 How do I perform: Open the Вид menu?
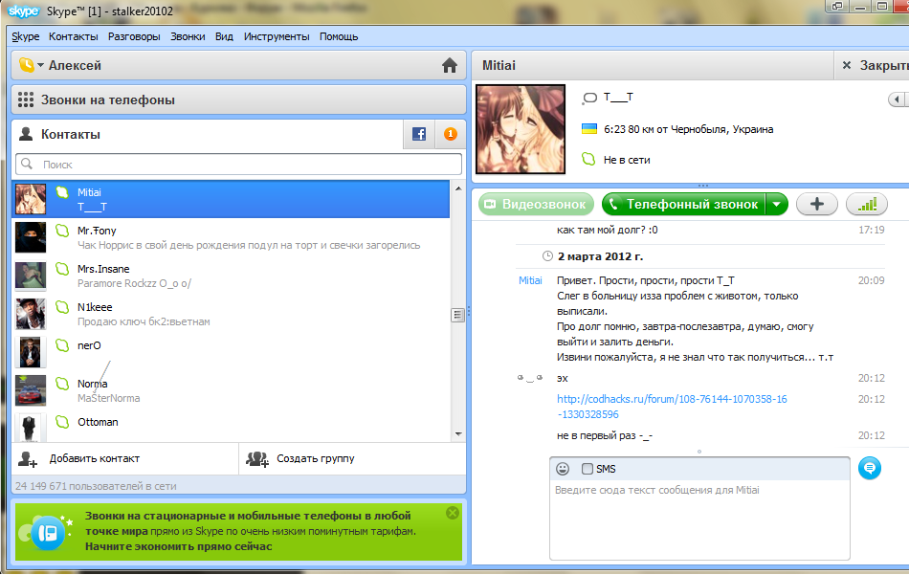click(224, 36)
